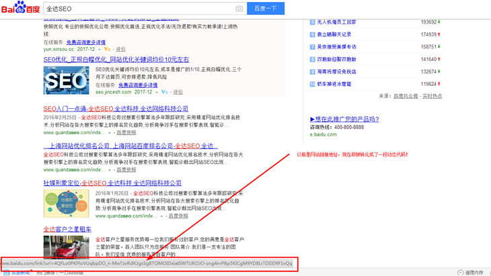This screenshot has height=276, width=491.
Task: Open hot search item 海南将增设免税店
Action: pos(336,72)
